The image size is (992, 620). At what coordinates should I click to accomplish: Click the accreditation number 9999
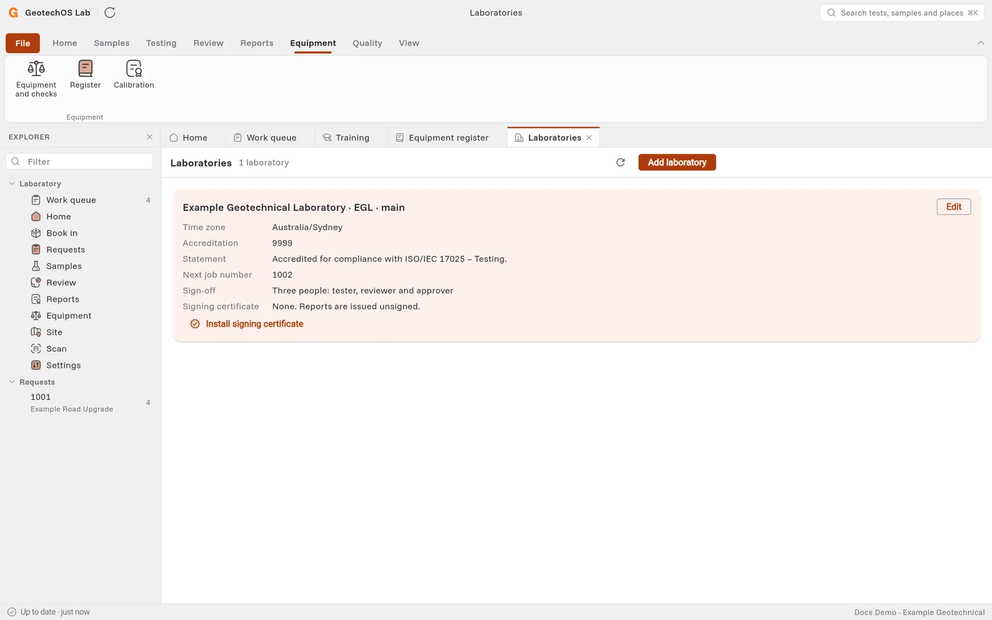282,243
